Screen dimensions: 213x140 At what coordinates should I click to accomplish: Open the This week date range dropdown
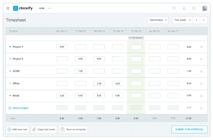[x=183, y=20]
